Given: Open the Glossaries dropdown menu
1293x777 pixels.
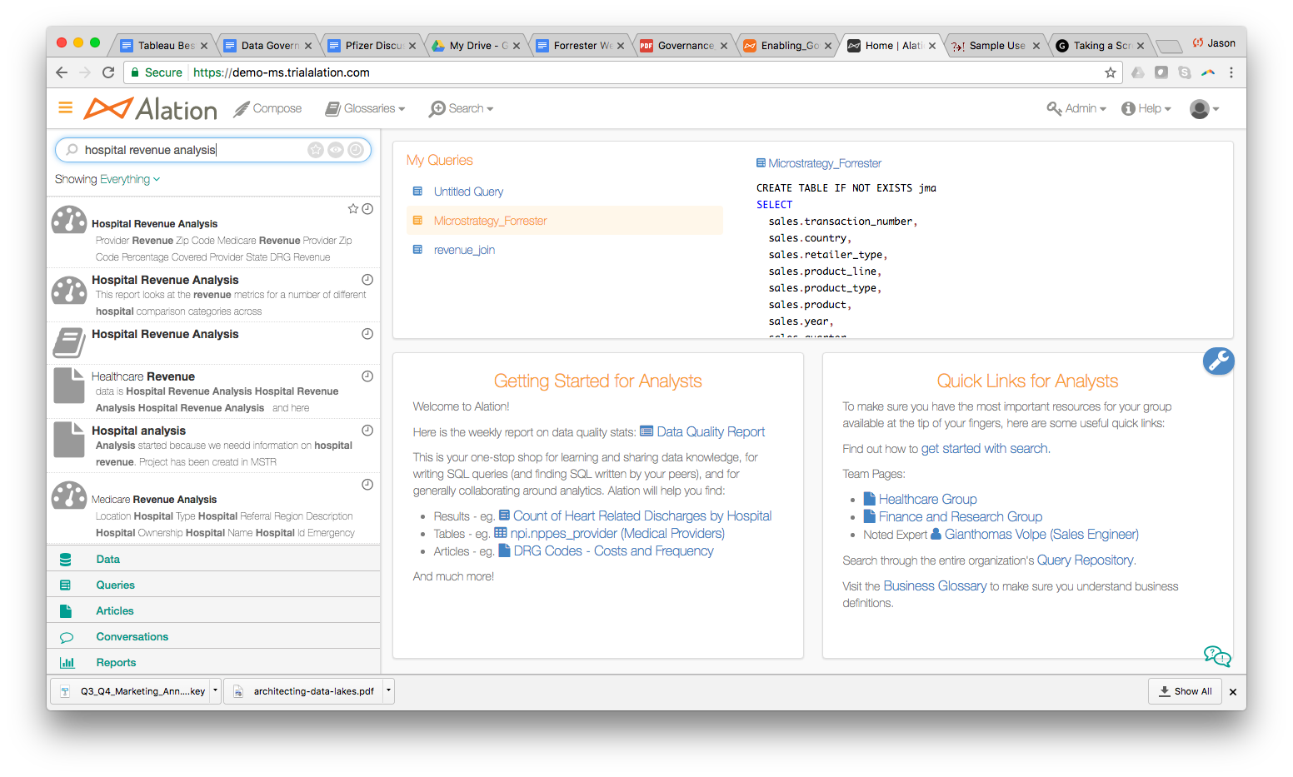Looking at the screenshot, I should (x=365, y=108).
